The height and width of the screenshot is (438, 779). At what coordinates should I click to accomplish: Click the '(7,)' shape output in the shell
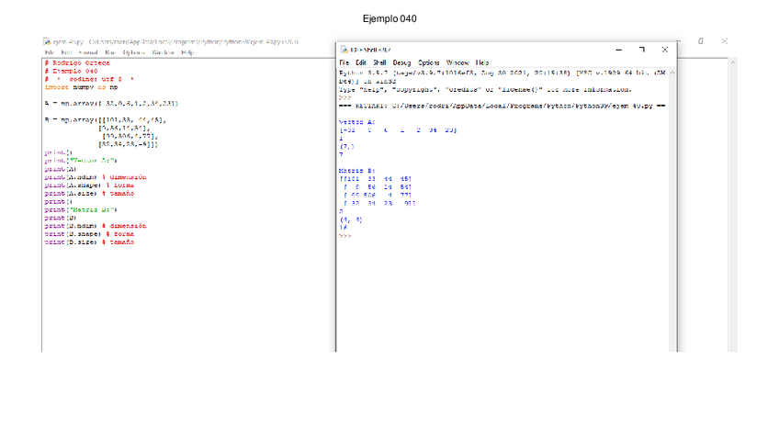346,147
